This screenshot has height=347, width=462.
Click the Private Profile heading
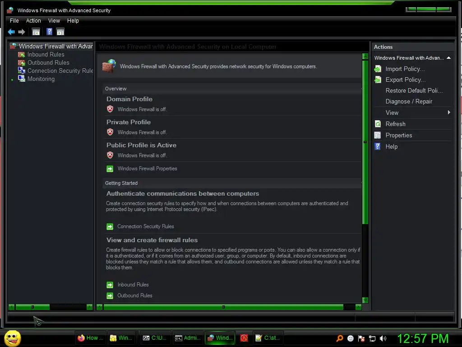[x=129, y=122]
